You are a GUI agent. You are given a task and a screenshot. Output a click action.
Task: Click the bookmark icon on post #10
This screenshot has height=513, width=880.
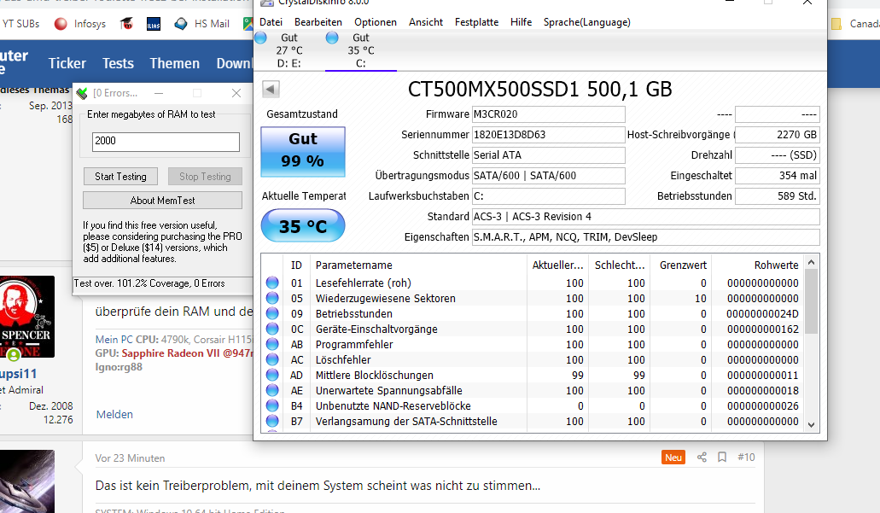coord(722,458)
